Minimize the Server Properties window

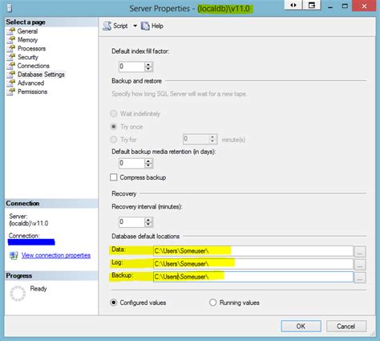(330, 6)
